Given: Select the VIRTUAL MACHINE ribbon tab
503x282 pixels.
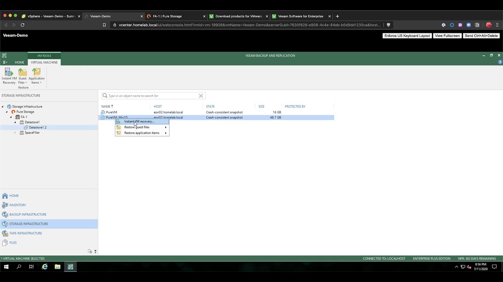Looking at the screenshot, I should click(x=44, y=62).
